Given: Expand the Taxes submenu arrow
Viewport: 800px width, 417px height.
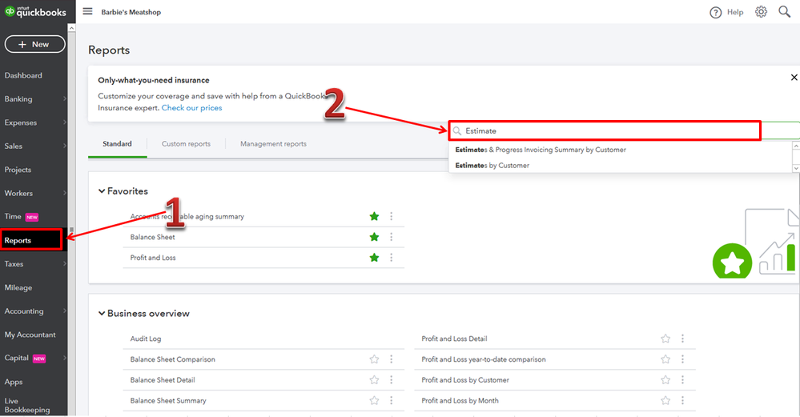Looking at the screenshot, I should coord(64,264).
